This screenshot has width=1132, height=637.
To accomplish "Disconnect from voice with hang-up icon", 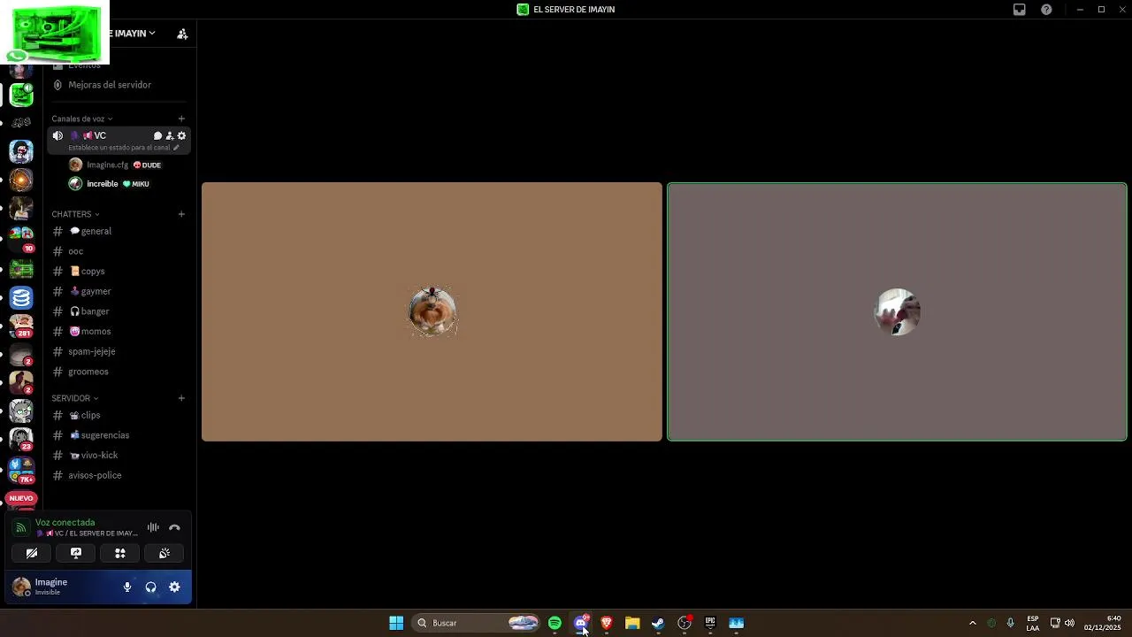I will point(174,527).
